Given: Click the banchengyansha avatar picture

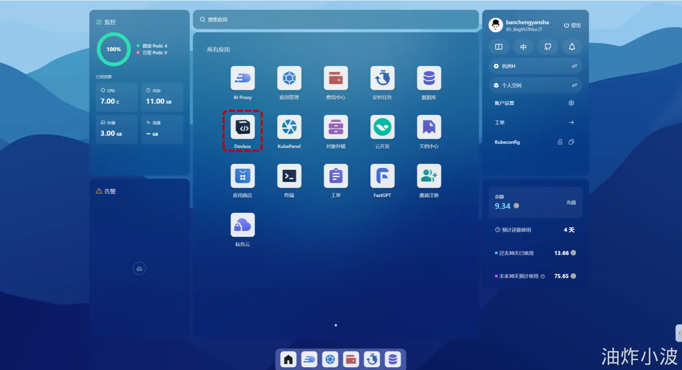Looking at the screenshot, I should pos(496,25).
